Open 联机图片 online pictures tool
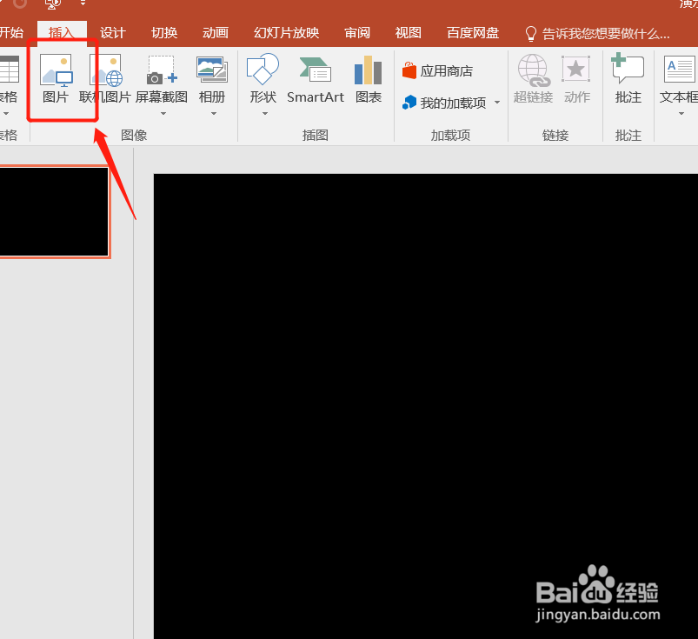Viewport: 698px width, 639px height. [105, 79]
